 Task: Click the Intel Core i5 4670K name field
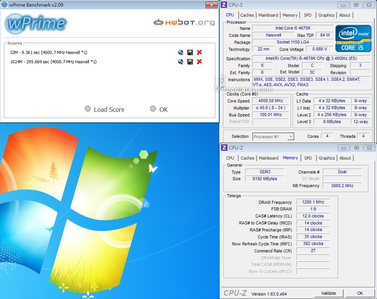coord(293,28)
